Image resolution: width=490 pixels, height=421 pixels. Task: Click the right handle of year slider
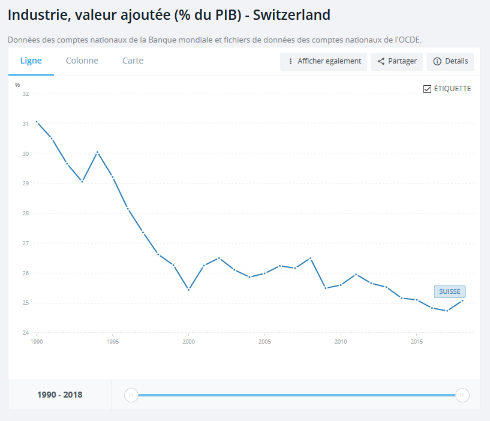[462, 395]
